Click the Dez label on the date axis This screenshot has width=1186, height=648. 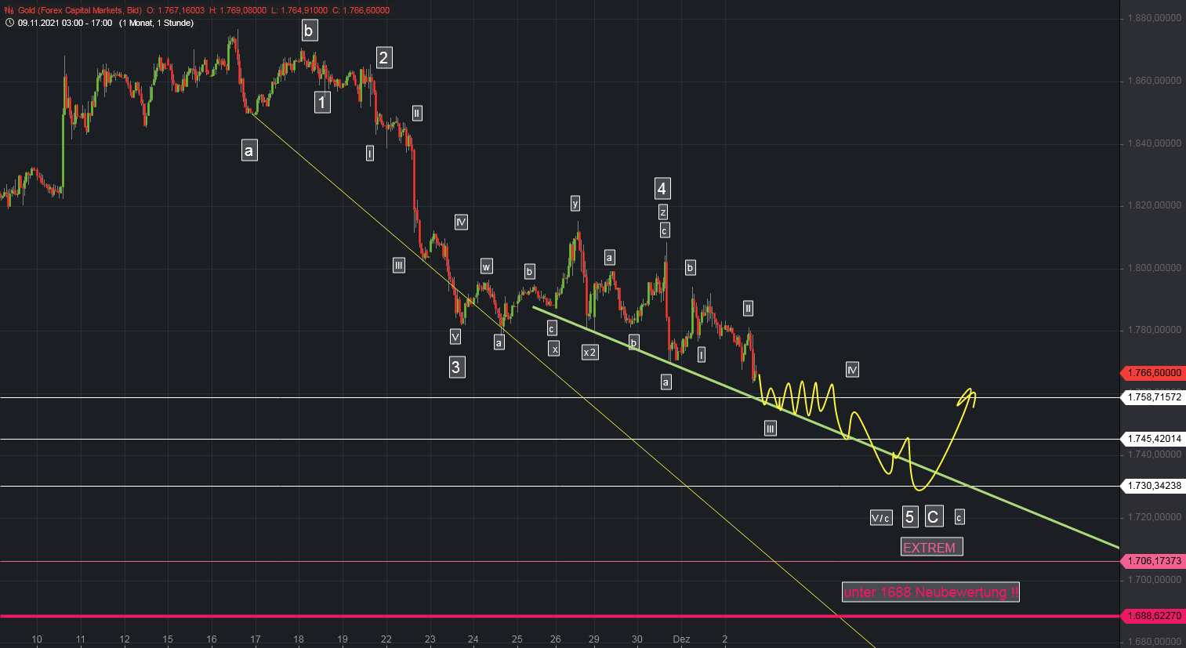click(x=682, y=639)
